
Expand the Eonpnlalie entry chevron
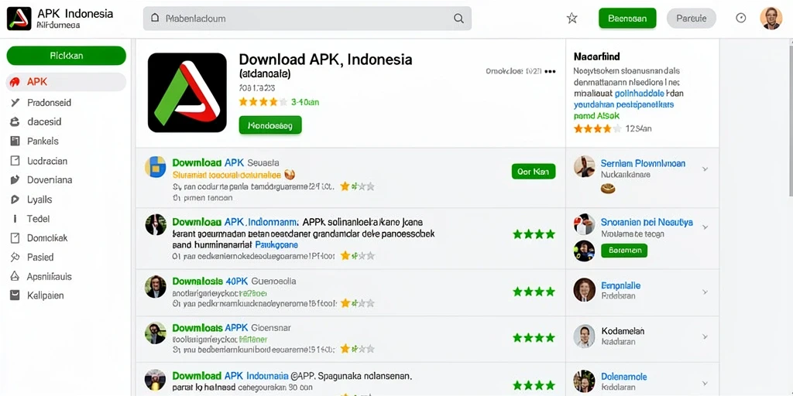[705, 292]
